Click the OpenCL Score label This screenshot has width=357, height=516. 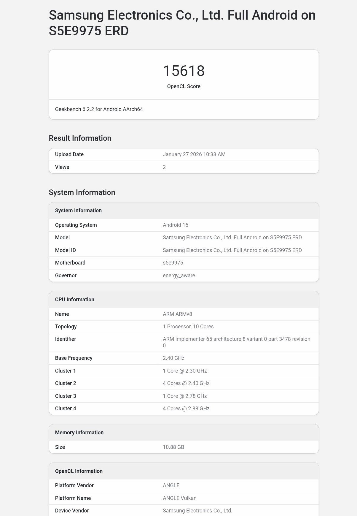pyautogui.click(x=184, y=86)
